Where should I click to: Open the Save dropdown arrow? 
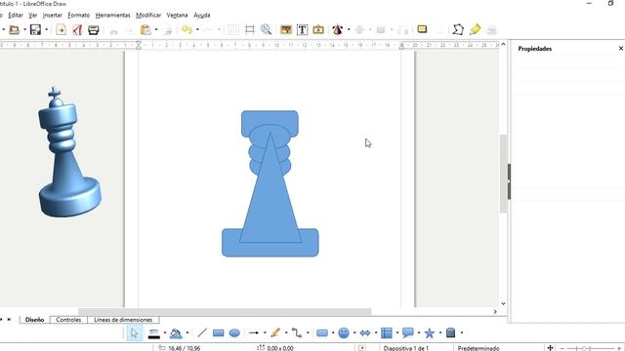(47, 30)
